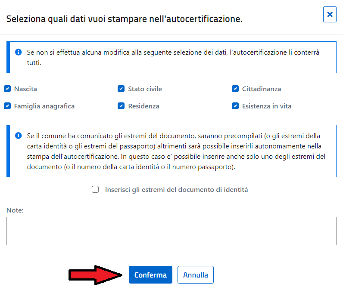Click the info icon in the document notice
This screenshot has width=343, height=290.
pyautogui.click(x=19, y=136)
